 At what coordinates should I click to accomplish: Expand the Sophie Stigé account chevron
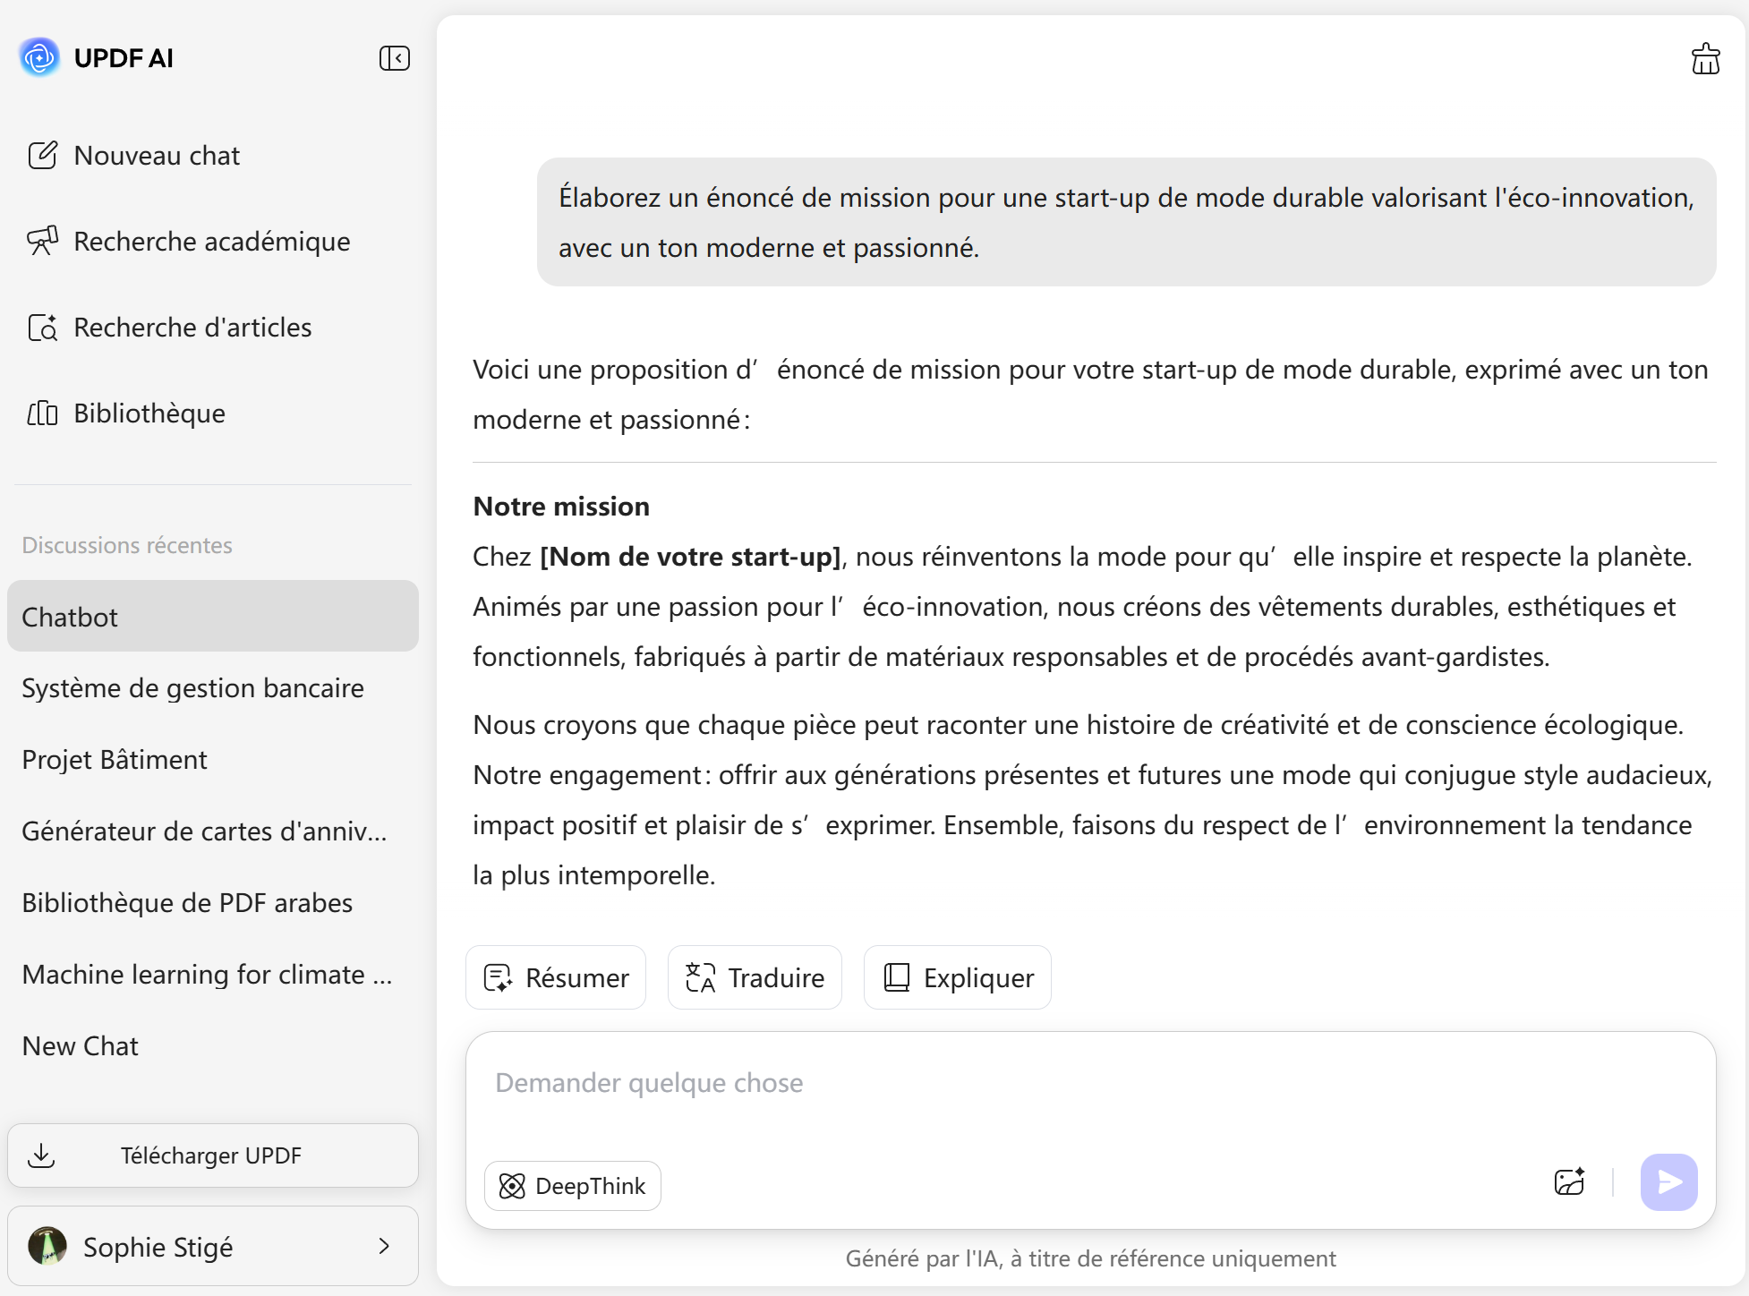pyautogui.click(x=384, y=1246)
